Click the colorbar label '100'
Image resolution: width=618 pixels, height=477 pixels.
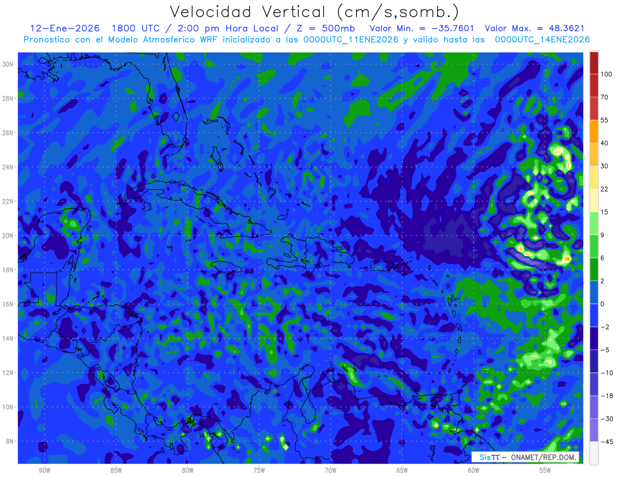pos(606,74)
